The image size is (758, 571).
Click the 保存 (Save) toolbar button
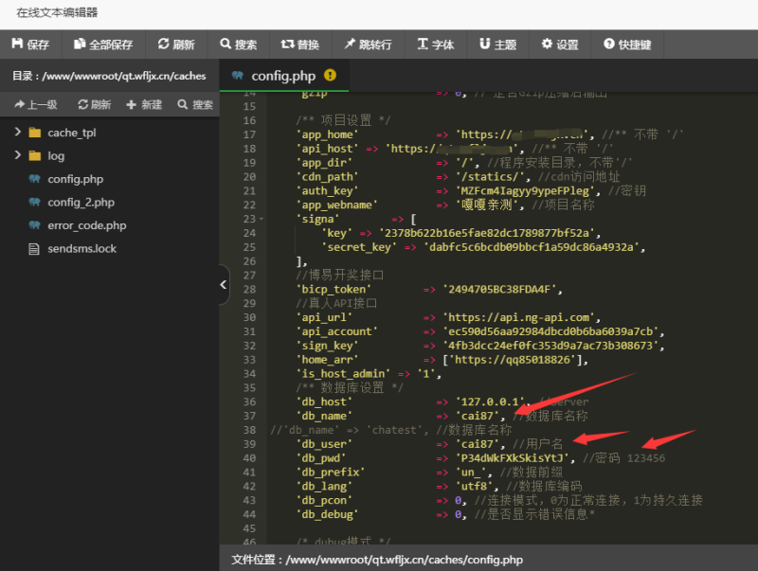30,45
